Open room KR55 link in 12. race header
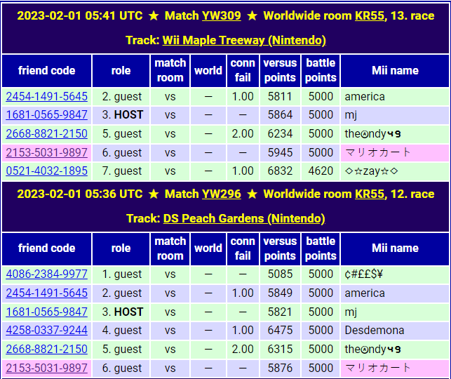 point(370,194)
